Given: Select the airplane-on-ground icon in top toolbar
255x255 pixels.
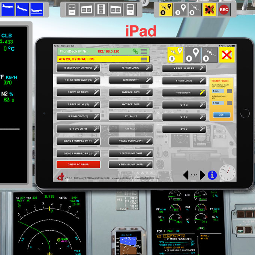Looking at the screenshot, I should point(37,9).
